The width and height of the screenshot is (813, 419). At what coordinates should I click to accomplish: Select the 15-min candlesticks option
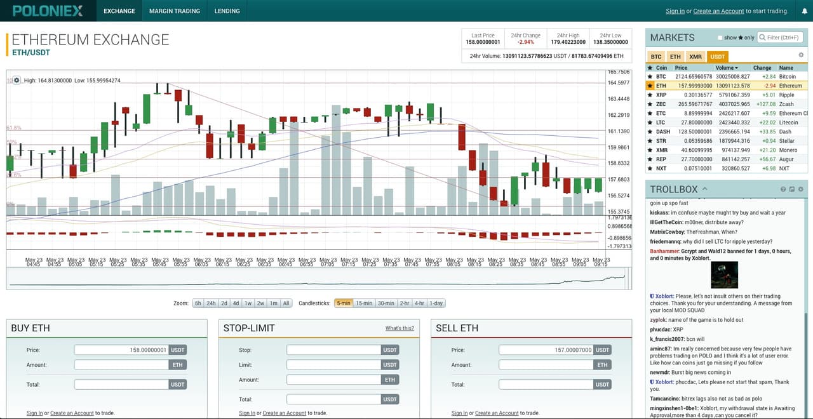(x=364, y=303)
